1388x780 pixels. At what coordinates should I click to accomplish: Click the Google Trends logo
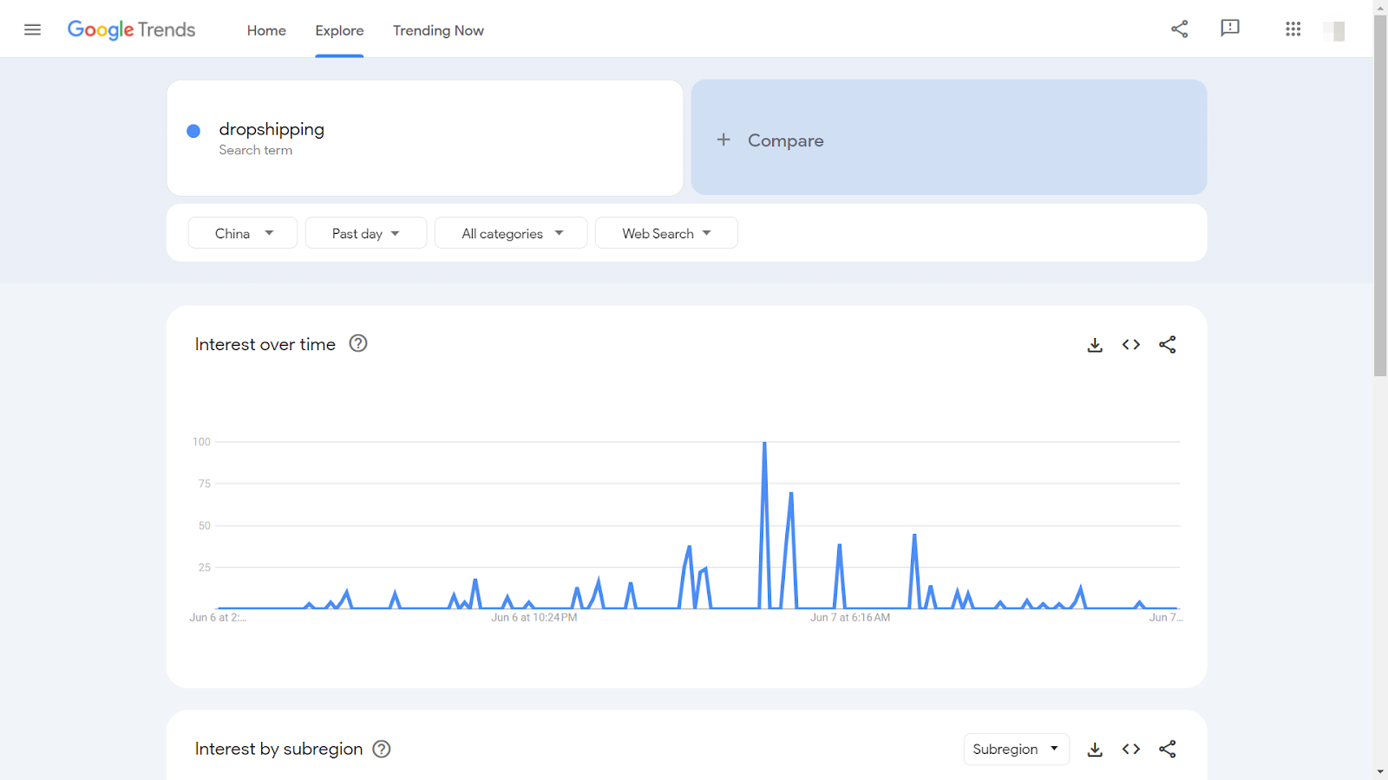pos(132,30)
